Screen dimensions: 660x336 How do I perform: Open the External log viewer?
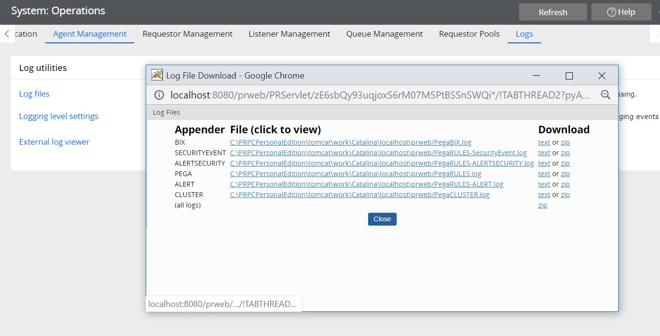(x=54, y=141)
